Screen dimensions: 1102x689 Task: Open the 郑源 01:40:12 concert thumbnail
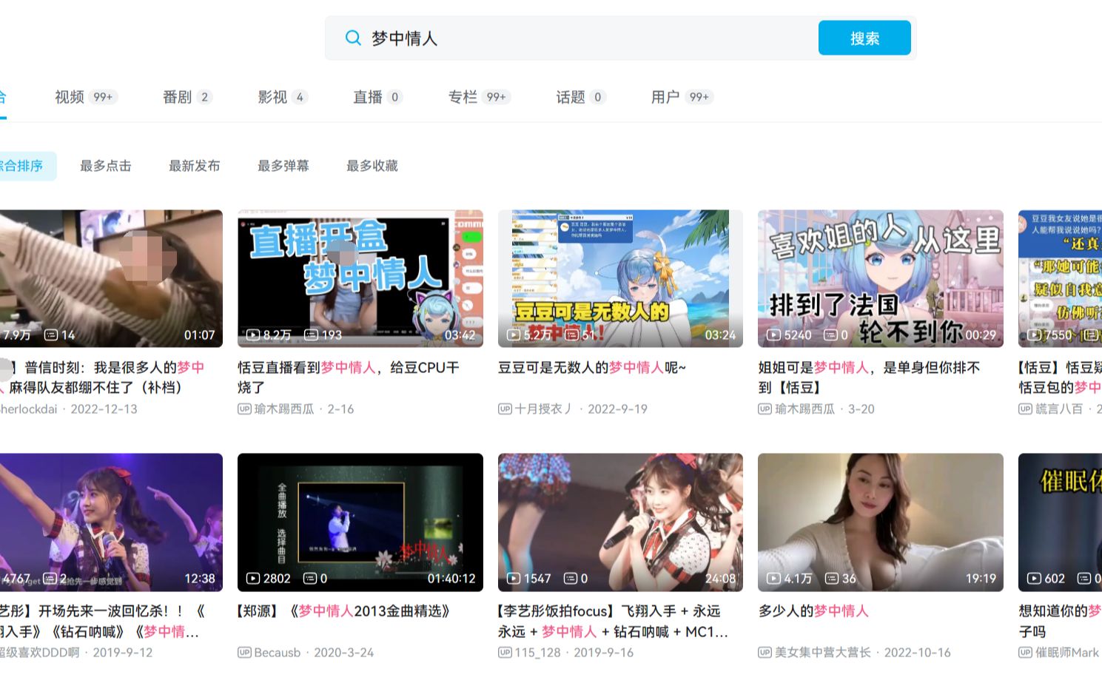(x=360, y=522)
